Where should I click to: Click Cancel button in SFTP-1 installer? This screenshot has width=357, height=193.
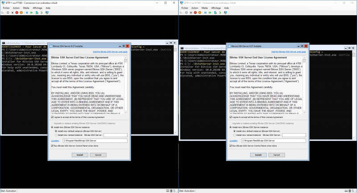98,155
